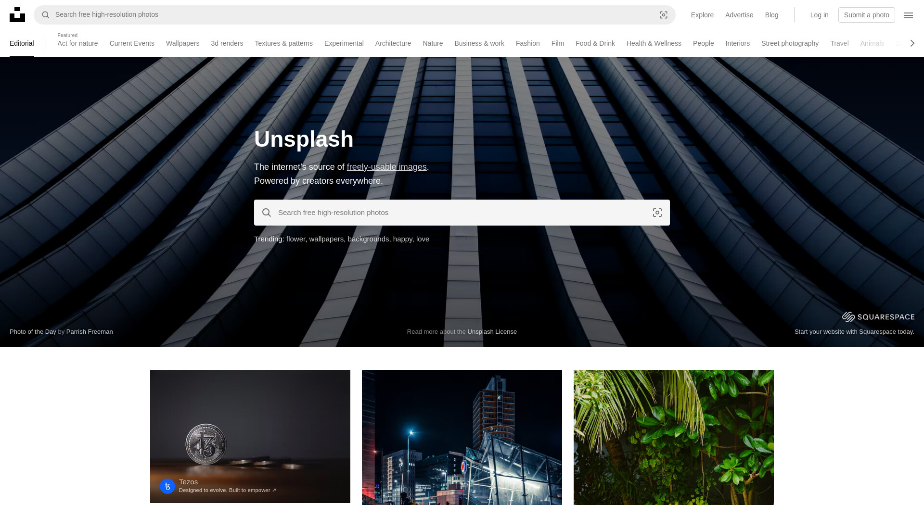The width and height of the screenshot is (924, 505).
Task: Open Photo of the Day link
Action: [33, 332]
